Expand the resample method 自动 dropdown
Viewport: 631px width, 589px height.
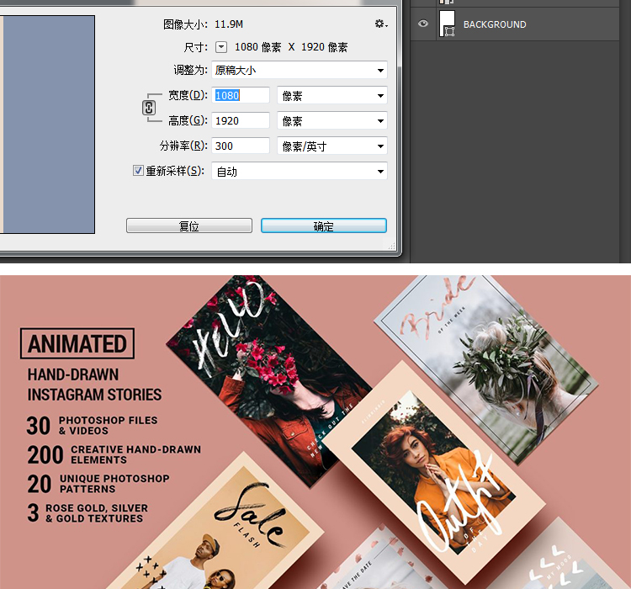coord(299,172)
